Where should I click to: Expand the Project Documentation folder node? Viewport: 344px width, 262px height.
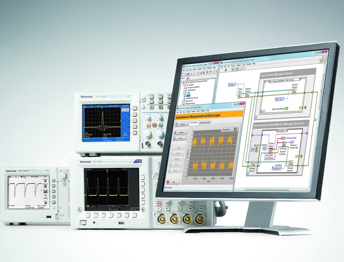(184, 88)
